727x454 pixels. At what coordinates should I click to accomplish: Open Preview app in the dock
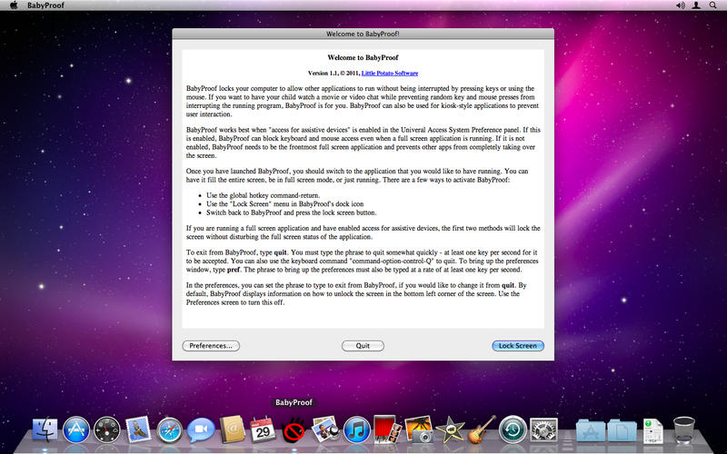(x=325, y=429)
